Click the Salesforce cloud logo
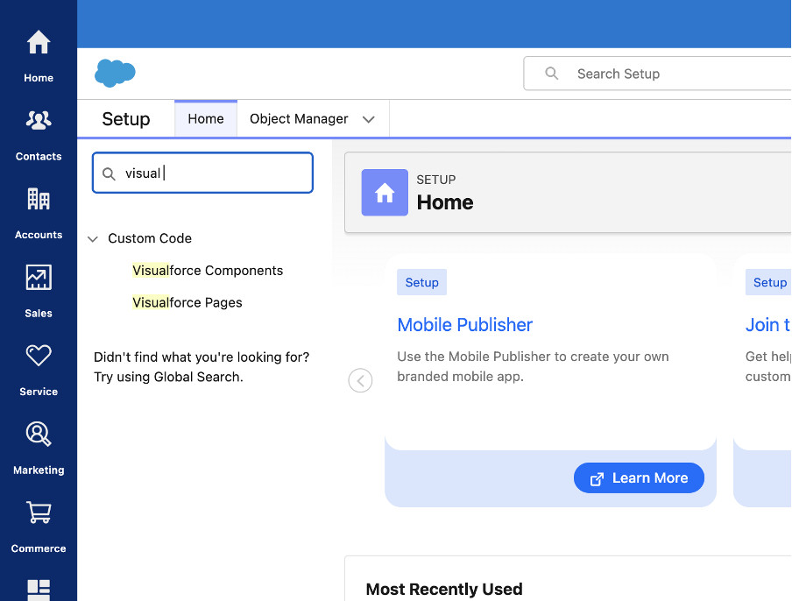 tap(114, 73)
